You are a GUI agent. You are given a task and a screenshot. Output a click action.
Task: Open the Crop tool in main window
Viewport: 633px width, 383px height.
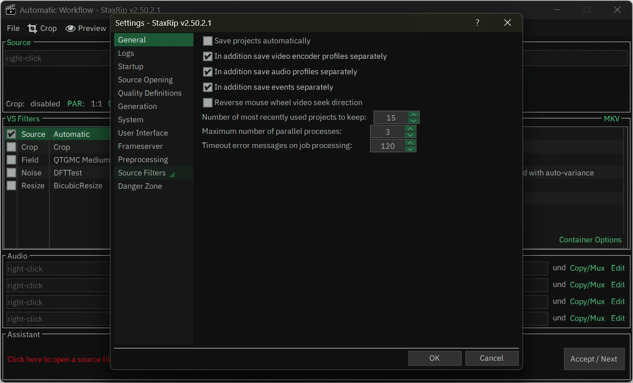(42, 28)
